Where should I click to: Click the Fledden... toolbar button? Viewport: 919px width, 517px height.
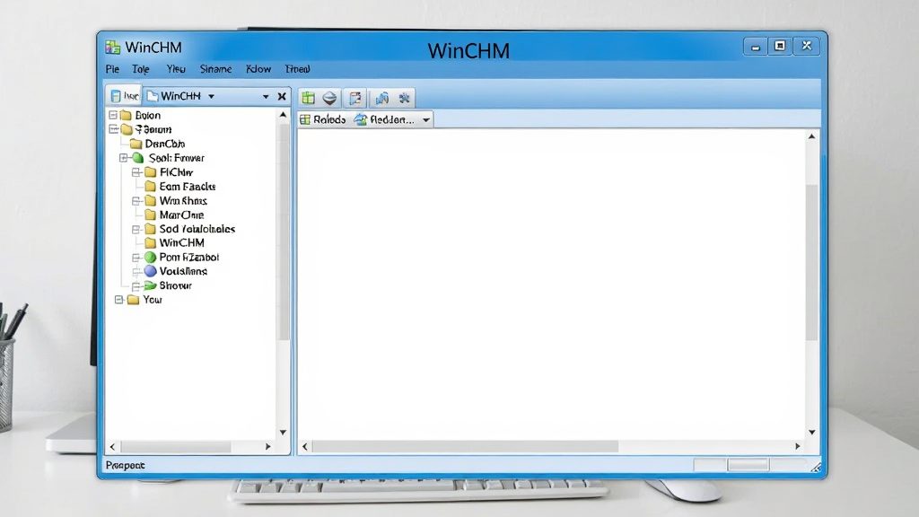click(384, 119)
